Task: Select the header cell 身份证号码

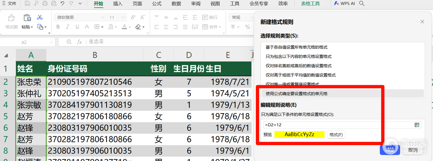Action: click(x=95, y=69)
